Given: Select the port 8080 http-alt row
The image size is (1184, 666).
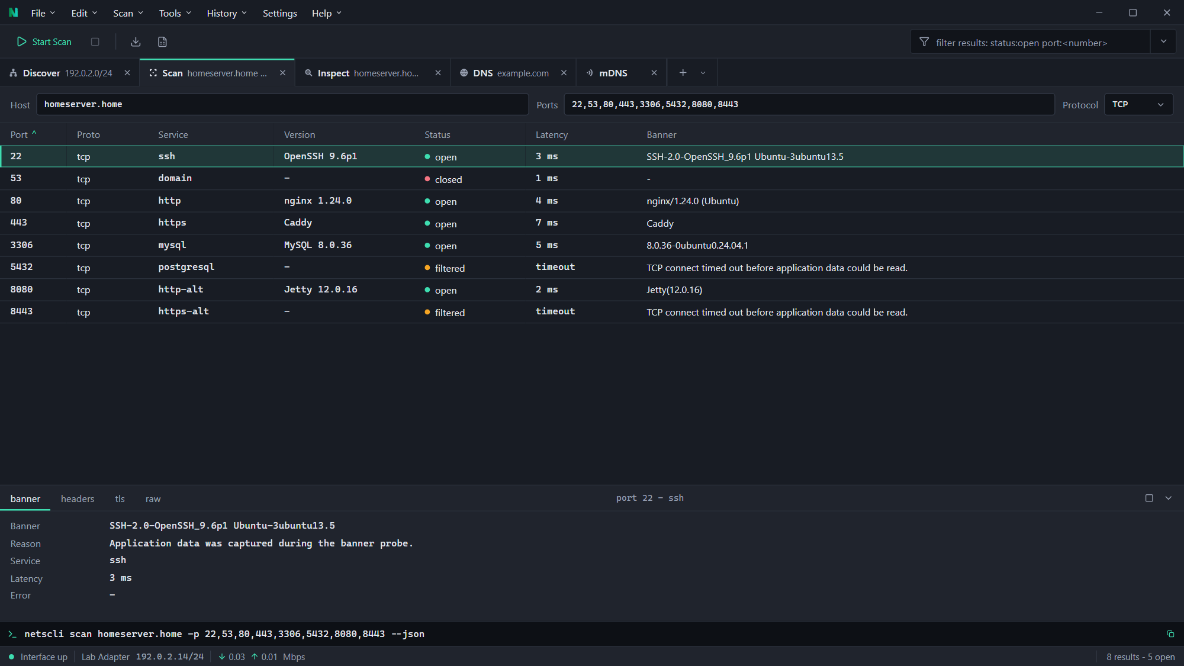Looking at the screenshot, I should click(592, 289).
